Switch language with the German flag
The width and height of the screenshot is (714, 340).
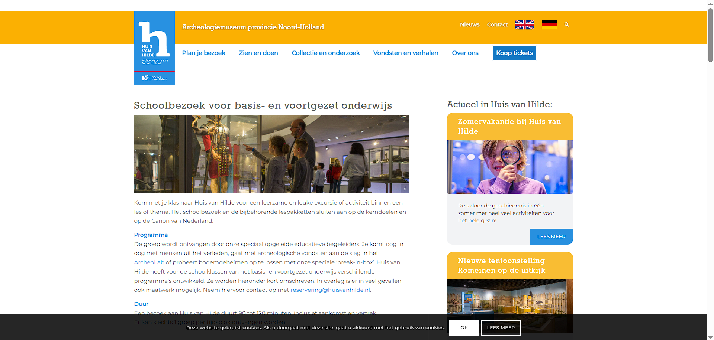pyautogui.click(x=549, y=25)
